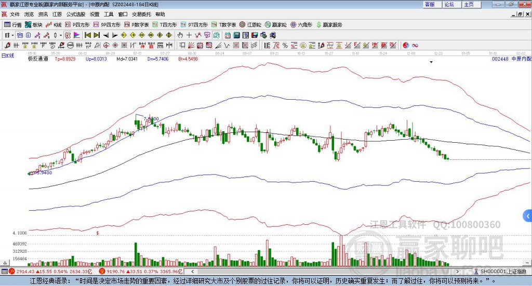Expand the candlestick style dropdown arrow
Viewport: 532px width, 286px height.
click(x=61, y=35)
